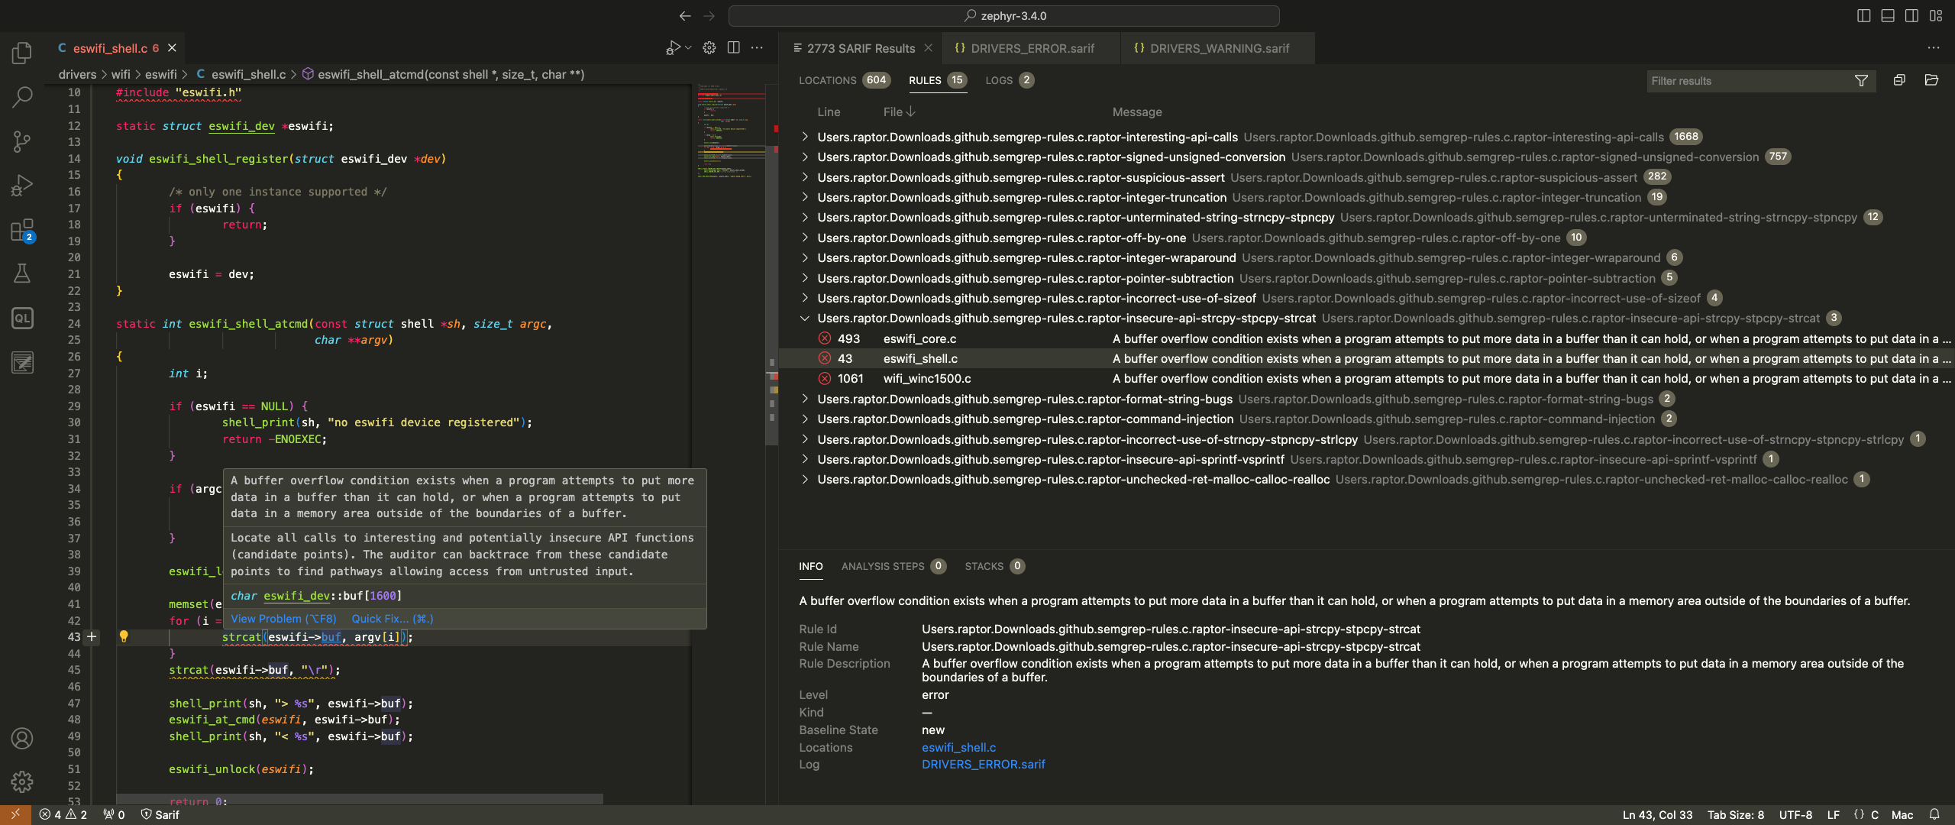Toggle the filter options funnel icon
1955x825 pixels.
click(1861, 81)
